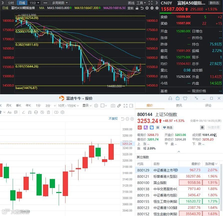Switch to the 日线 daily chart tab
This screenshot has width=223, height=216.
click(x=22, y=3)
